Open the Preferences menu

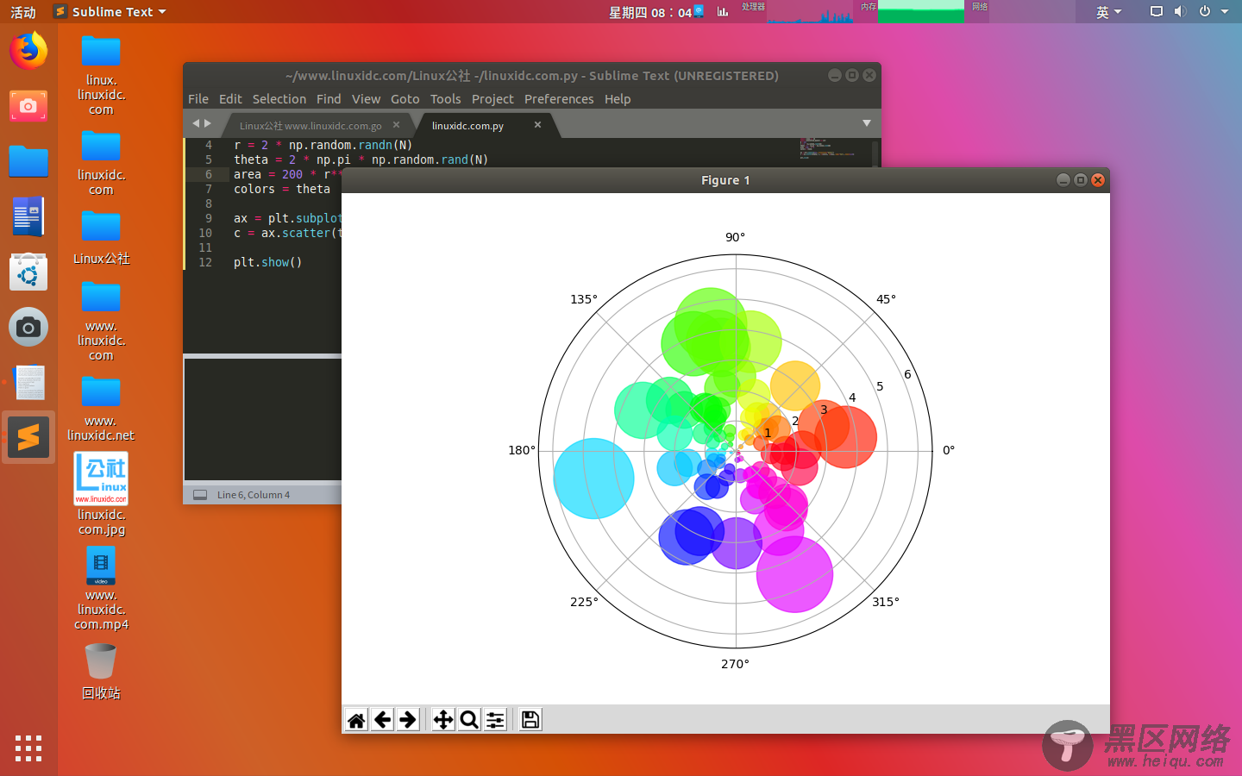point(559,99)
